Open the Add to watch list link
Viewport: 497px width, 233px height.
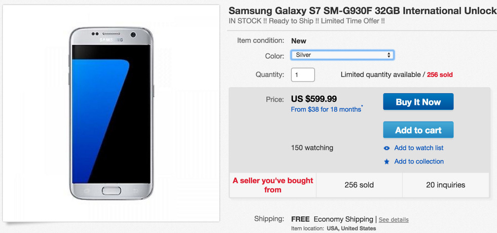(419, 148)
